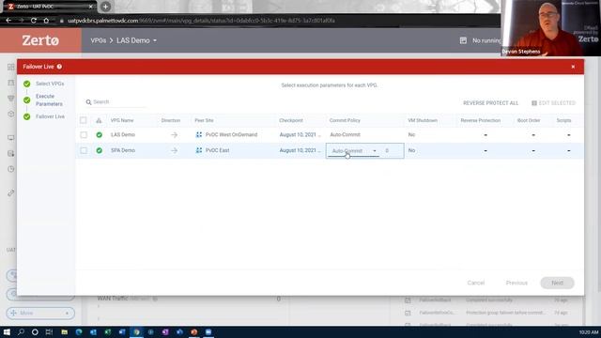Click the LAS Demo checkpoint date cell
This screenshot has width=601, height=338.
point(300,135)
